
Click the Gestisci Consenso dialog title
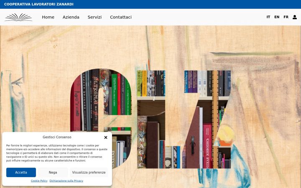point(57,137)
